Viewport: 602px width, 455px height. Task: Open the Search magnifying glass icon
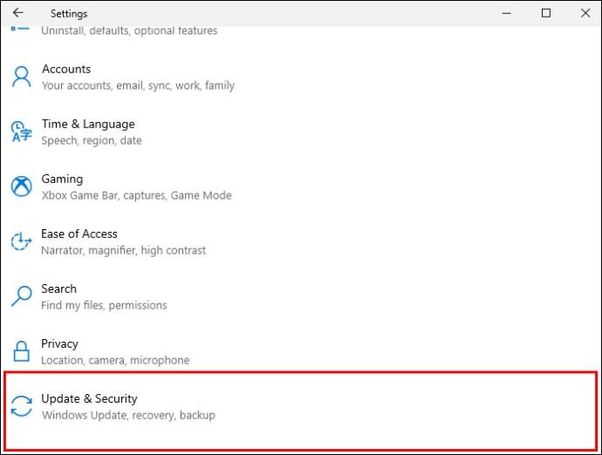[22, 296]
